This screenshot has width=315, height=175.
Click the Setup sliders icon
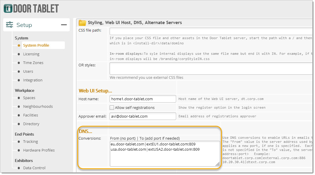tap(10, 25)
